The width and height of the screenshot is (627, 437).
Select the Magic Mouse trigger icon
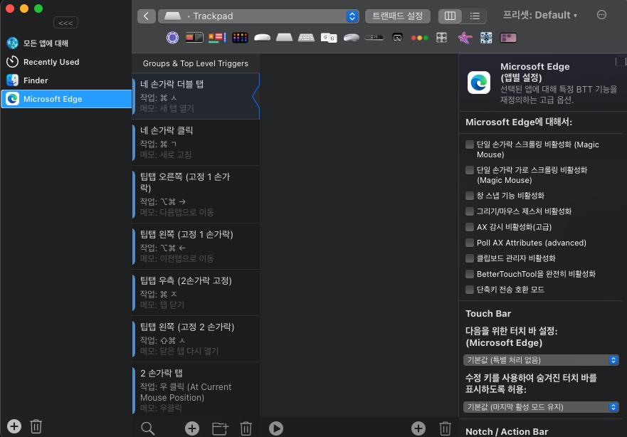point(262,38)
